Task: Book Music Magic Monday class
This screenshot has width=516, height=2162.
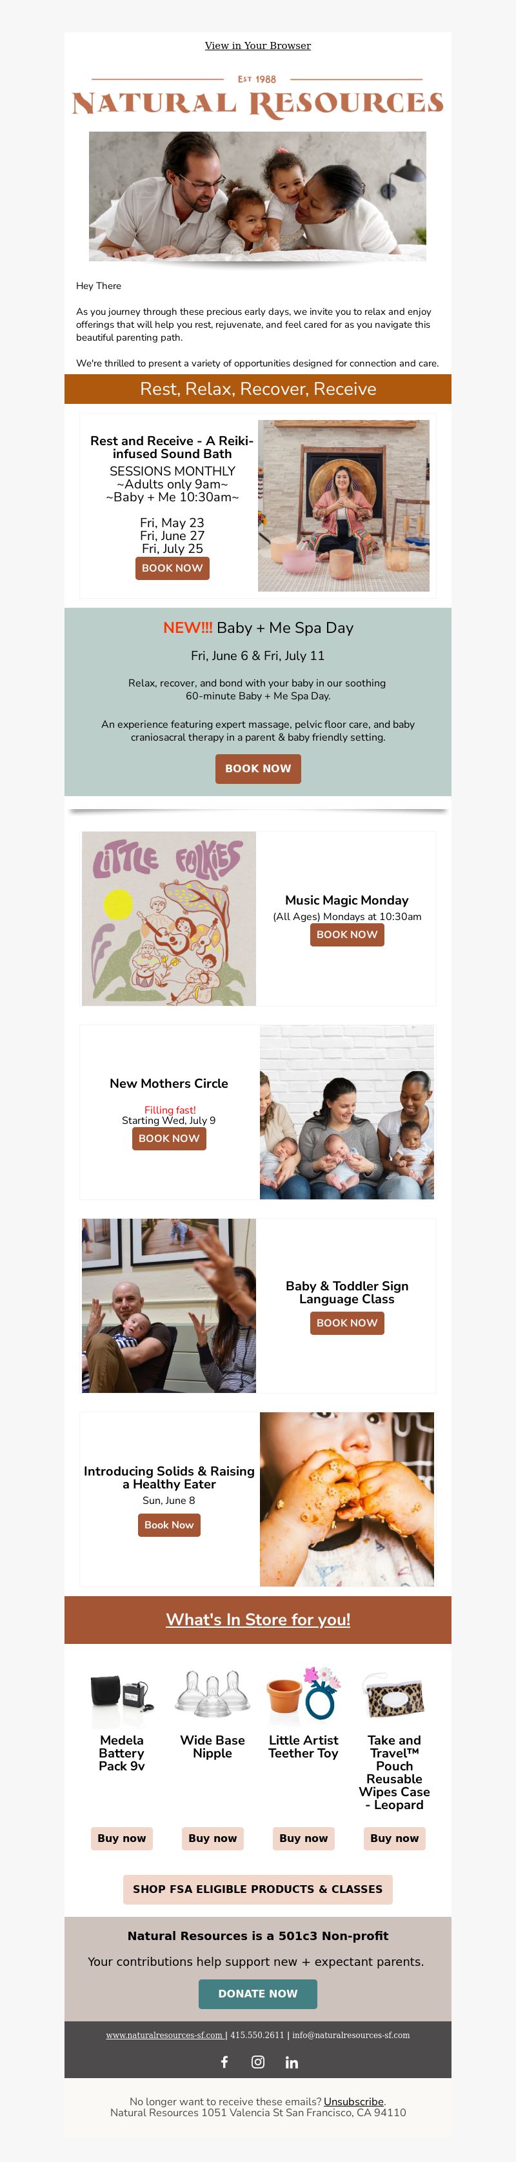Action: coord(346,934)
